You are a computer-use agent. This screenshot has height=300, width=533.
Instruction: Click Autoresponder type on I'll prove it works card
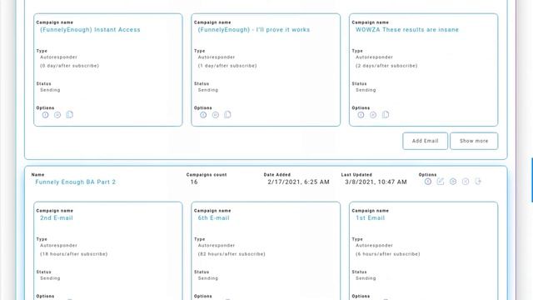click(x=217, y=57)
